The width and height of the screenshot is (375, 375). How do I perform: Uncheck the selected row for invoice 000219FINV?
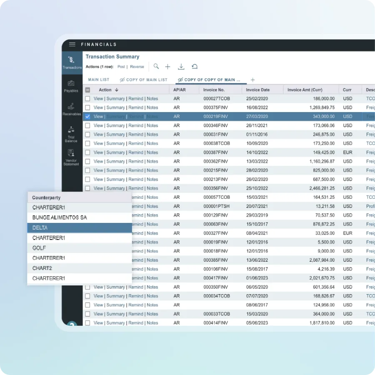tap(87, 117)
